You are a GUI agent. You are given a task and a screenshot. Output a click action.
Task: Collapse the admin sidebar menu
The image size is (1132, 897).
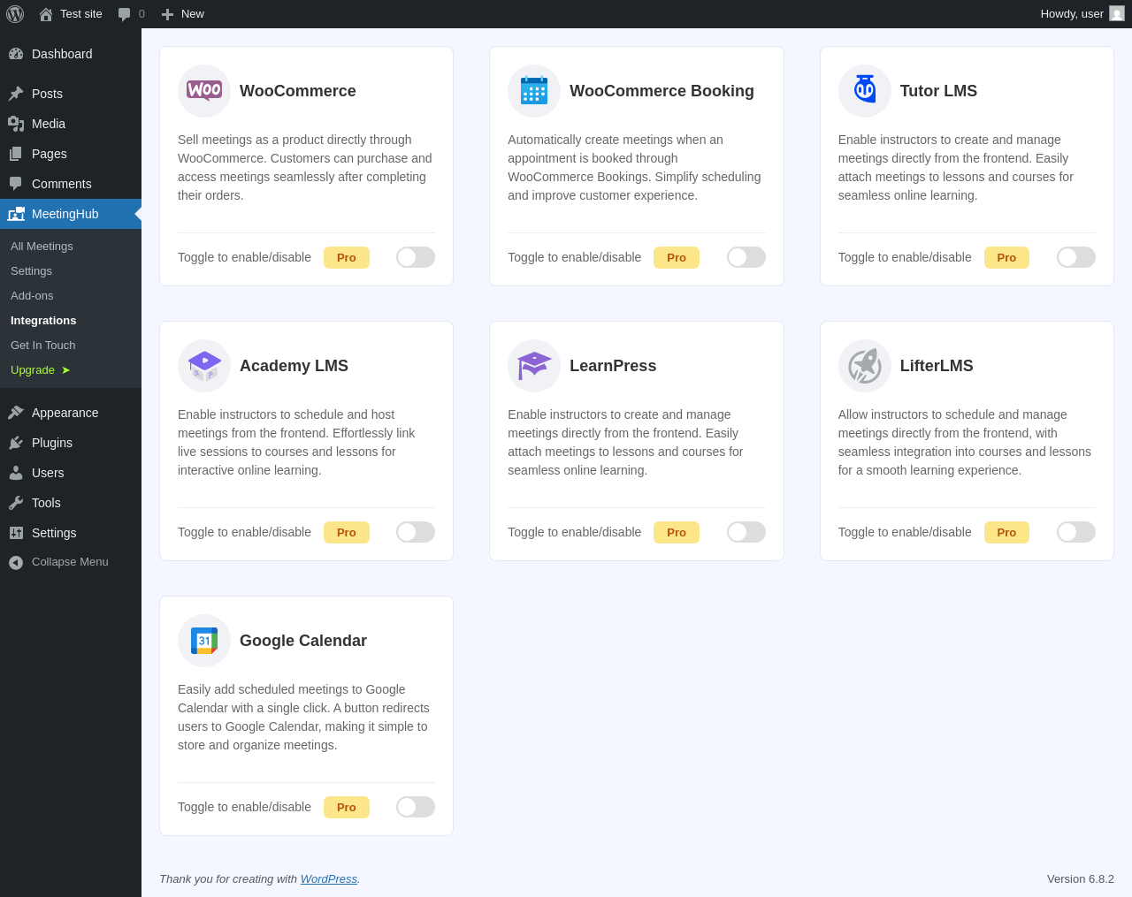[70, 562]
